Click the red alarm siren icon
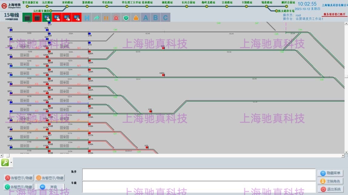The height and width of the screenshot is (195, 348). 116,18
